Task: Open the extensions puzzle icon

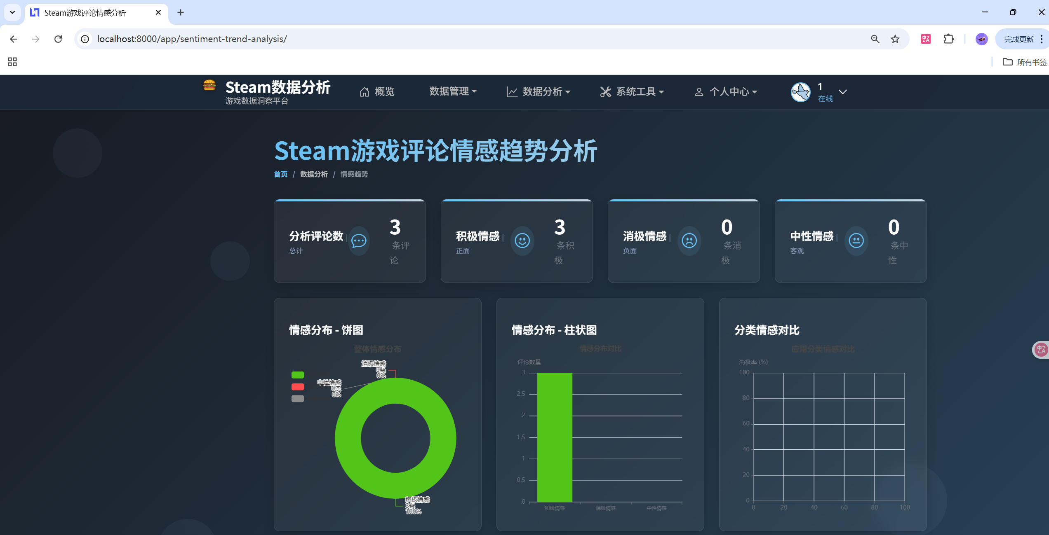Action: coord(949,39)
